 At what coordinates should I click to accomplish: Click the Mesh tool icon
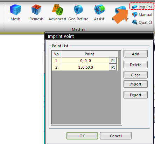point(15,12)
